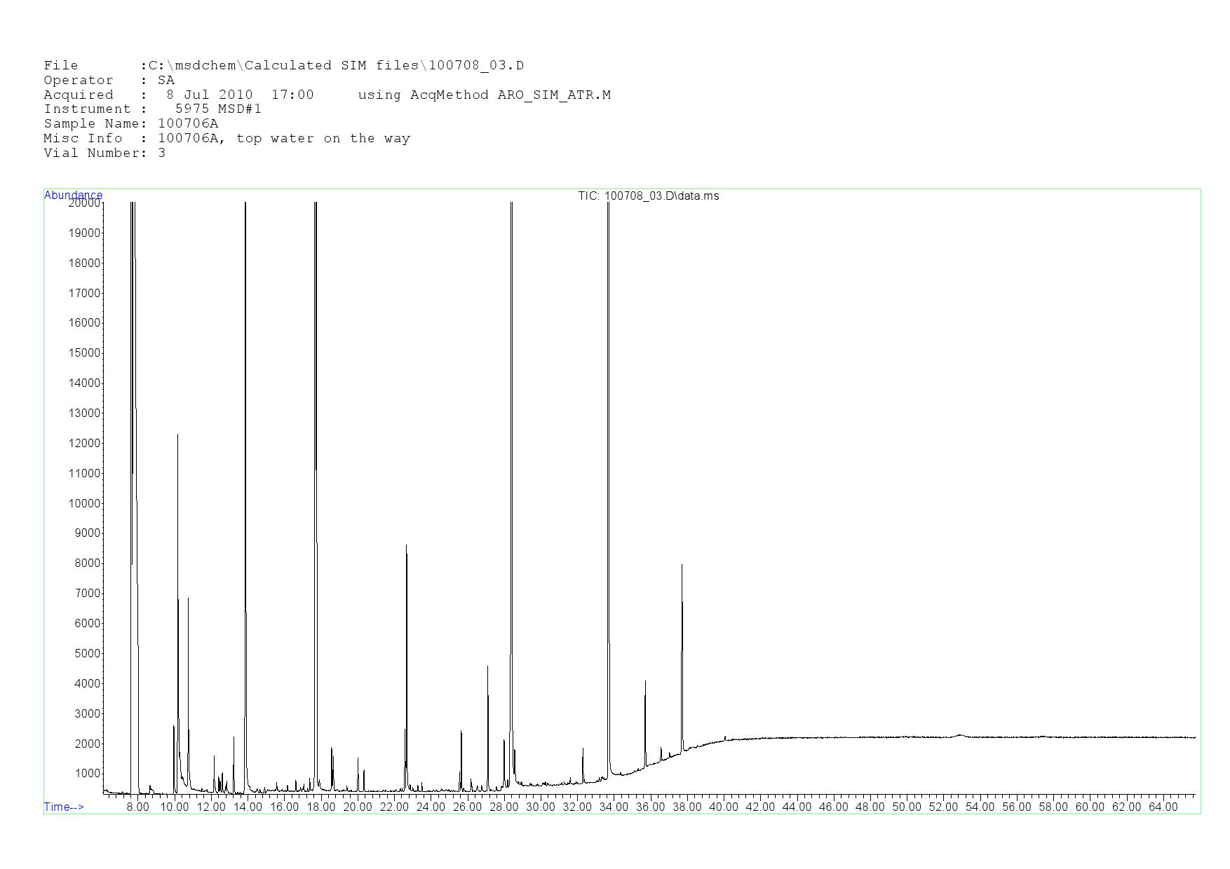Click the acquired date 8 Jul 2010
This screenshot has width=1230, height=869.
pos(209,95)
